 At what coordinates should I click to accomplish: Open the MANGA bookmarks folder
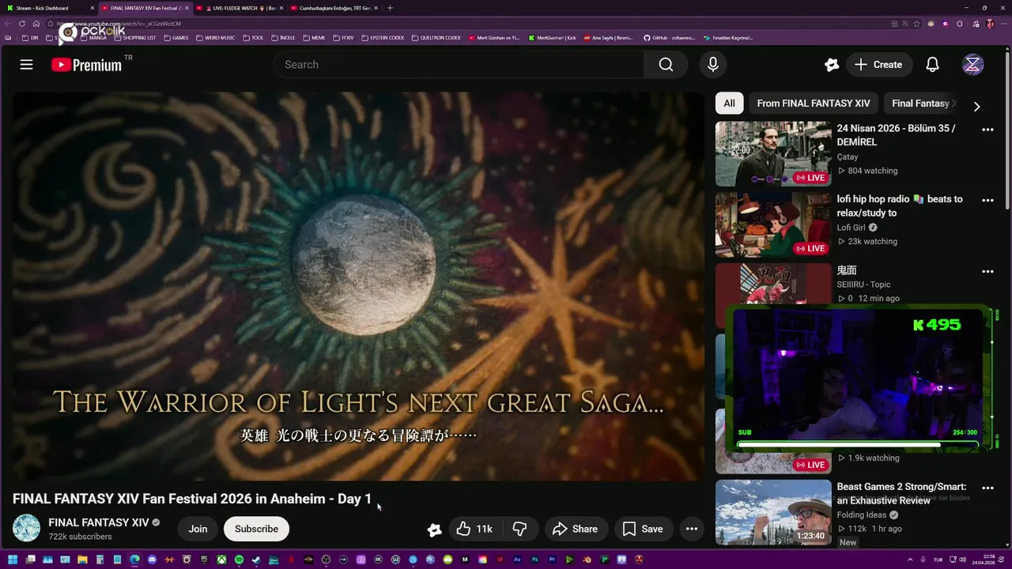(x=93, y=38)
